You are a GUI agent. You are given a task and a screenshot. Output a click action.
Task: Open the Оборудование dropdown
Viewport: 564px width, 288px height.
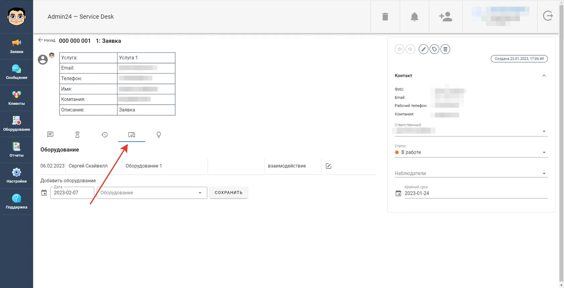pos(152,193)
